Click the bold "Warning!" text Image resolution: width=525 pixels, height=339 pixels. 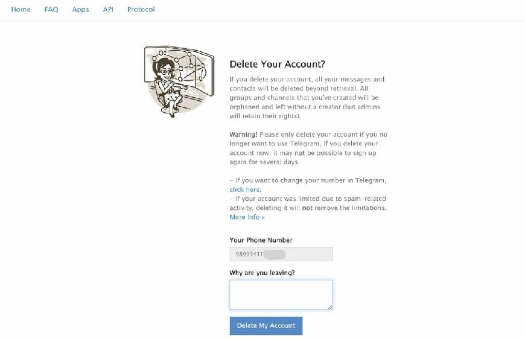click(x=243, y=134)
